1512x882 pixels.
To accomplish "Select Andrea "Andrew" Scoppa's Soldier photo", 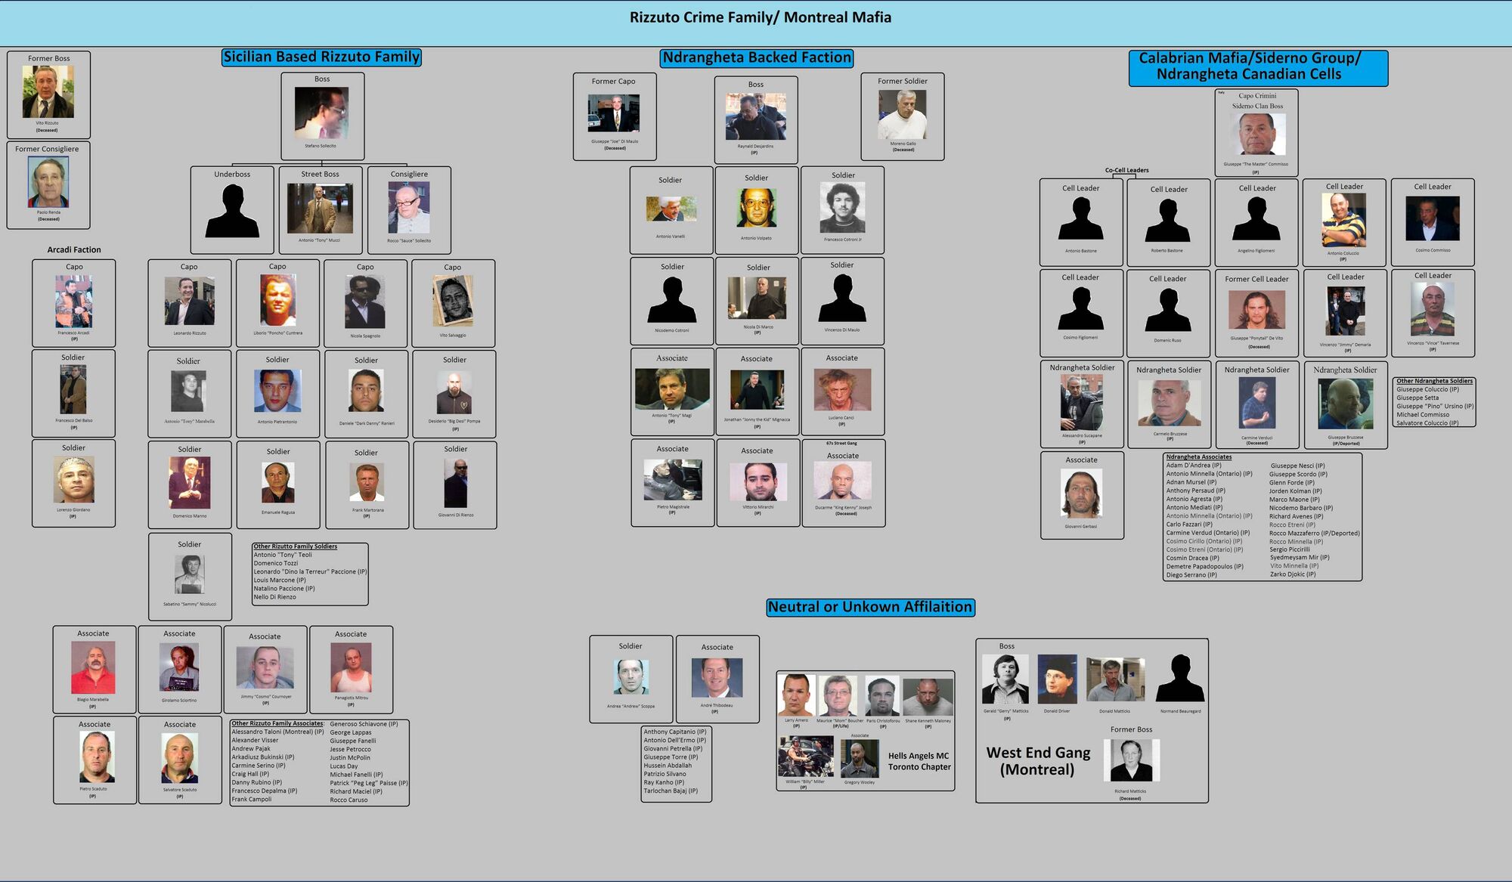I will pos(631,676).
